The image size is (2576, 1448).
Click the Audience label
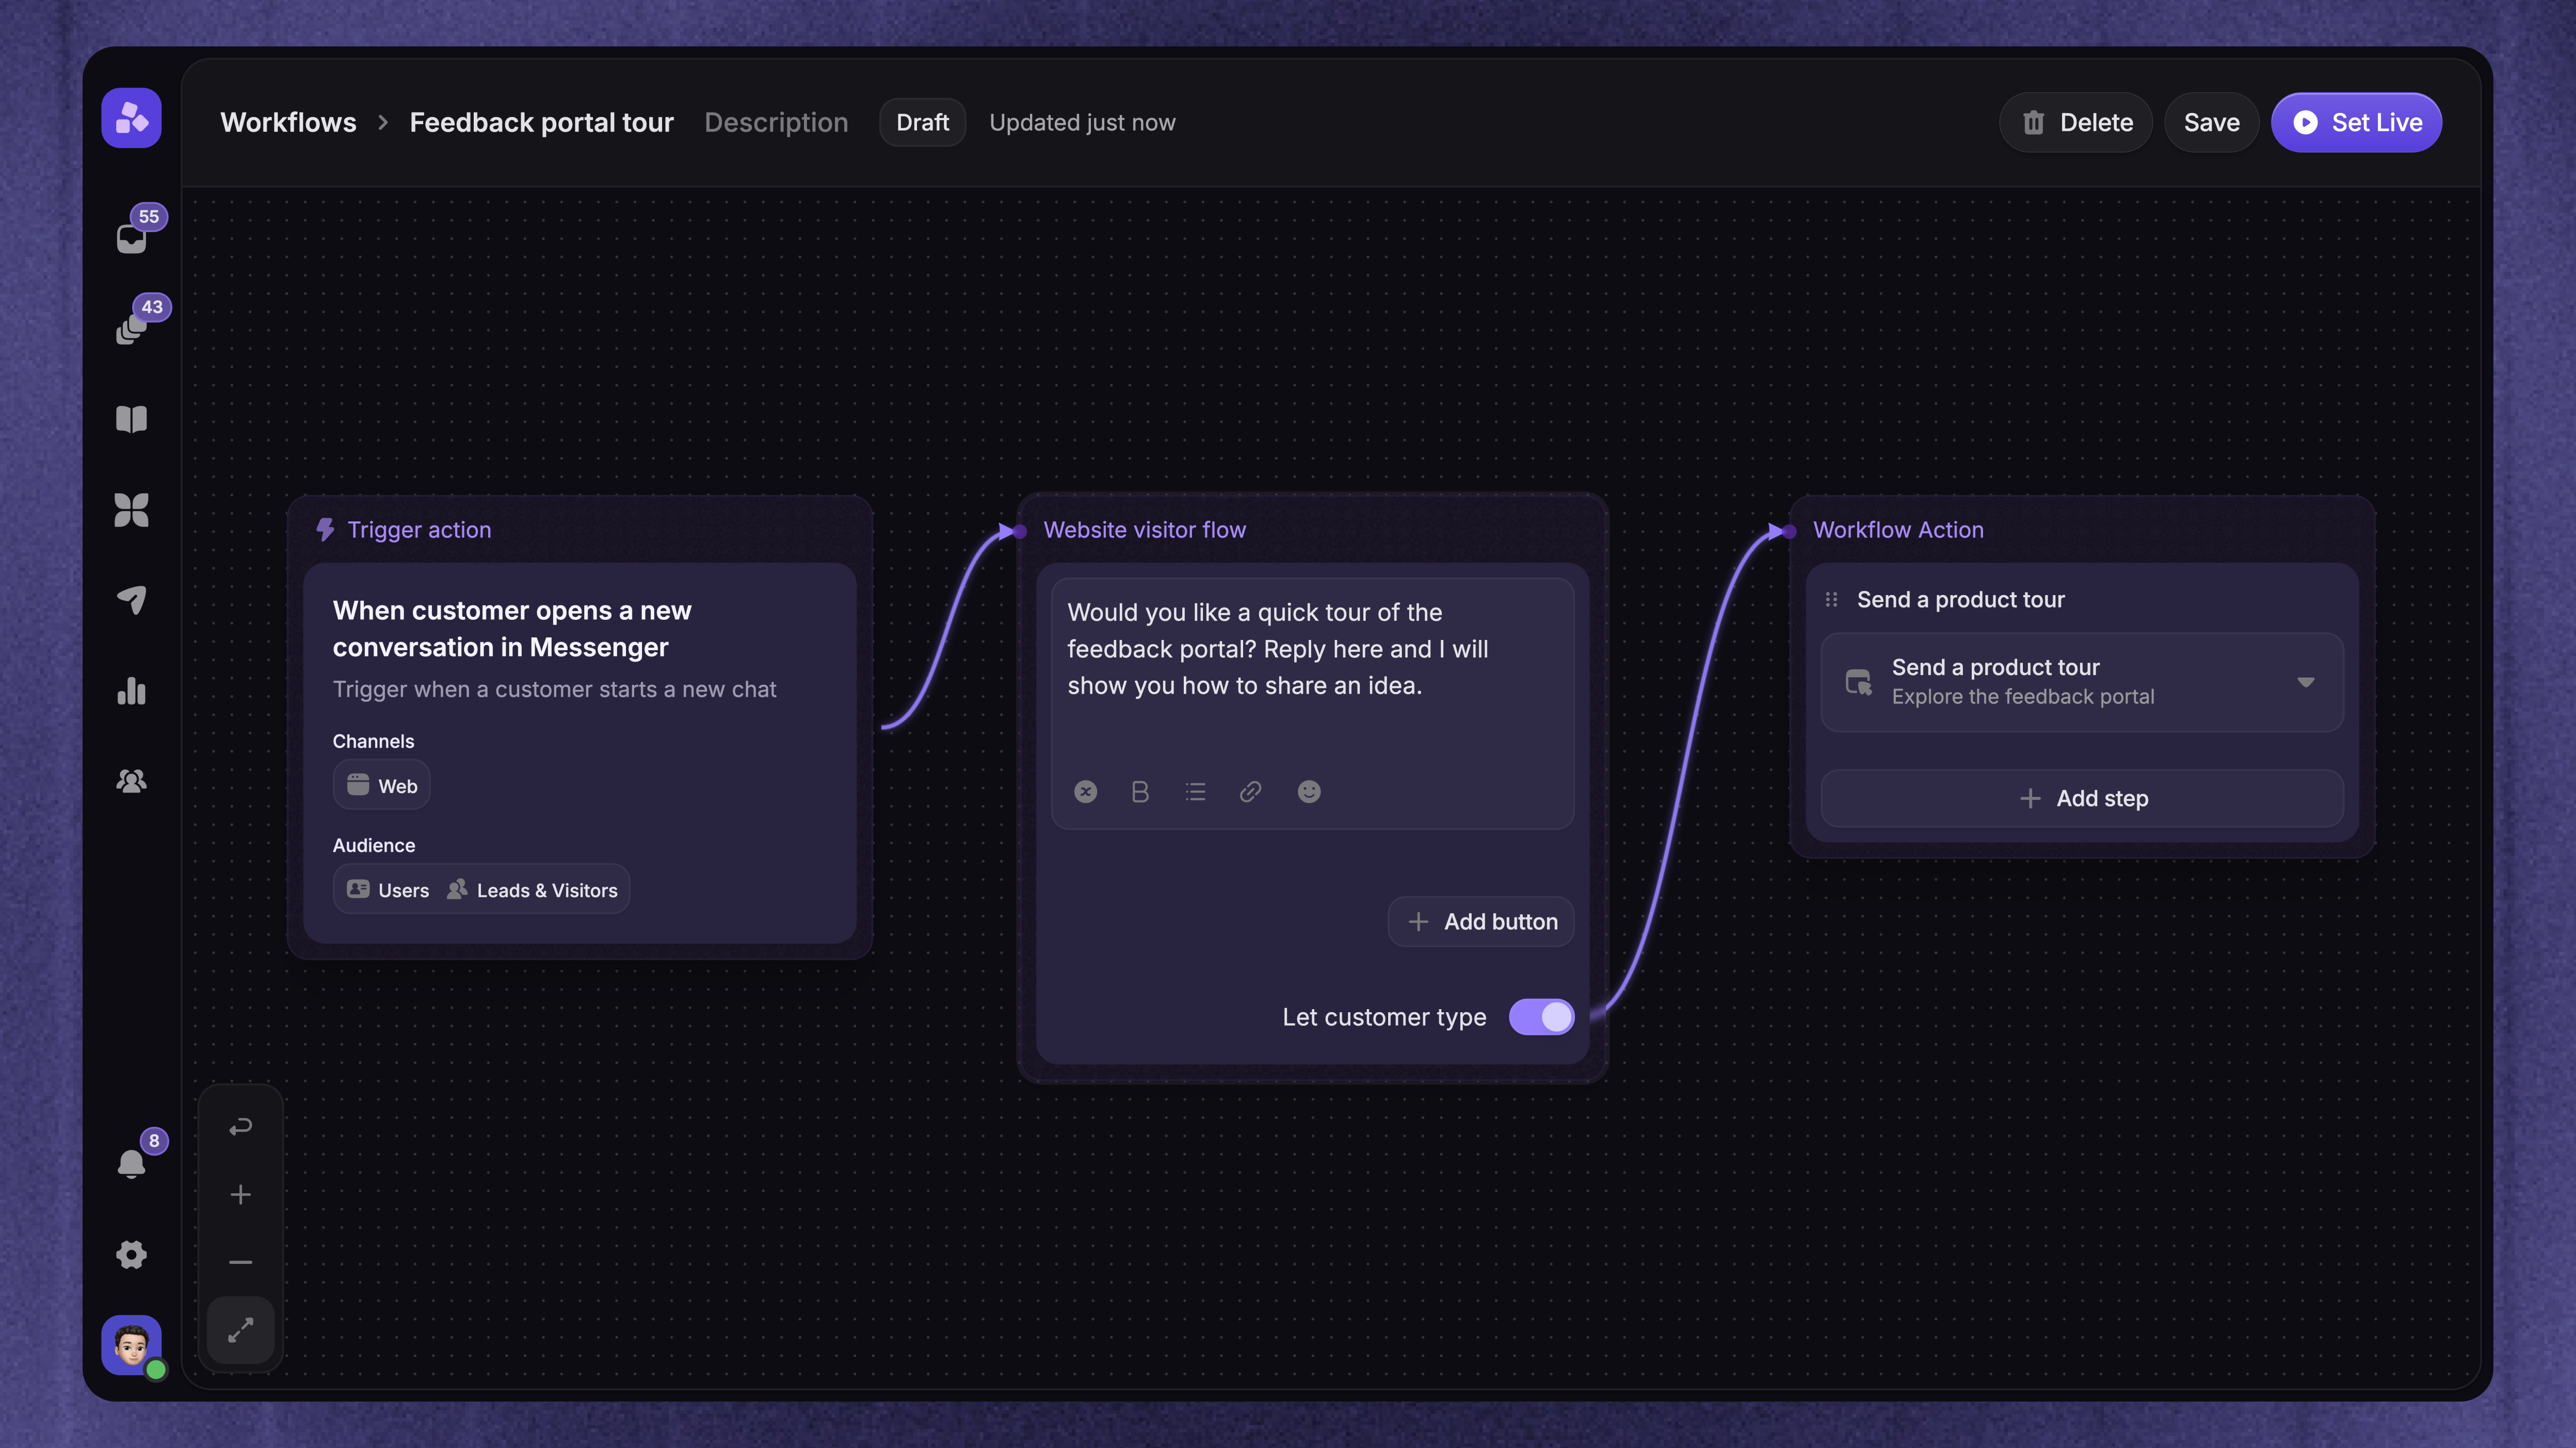[x=373, y=845]
